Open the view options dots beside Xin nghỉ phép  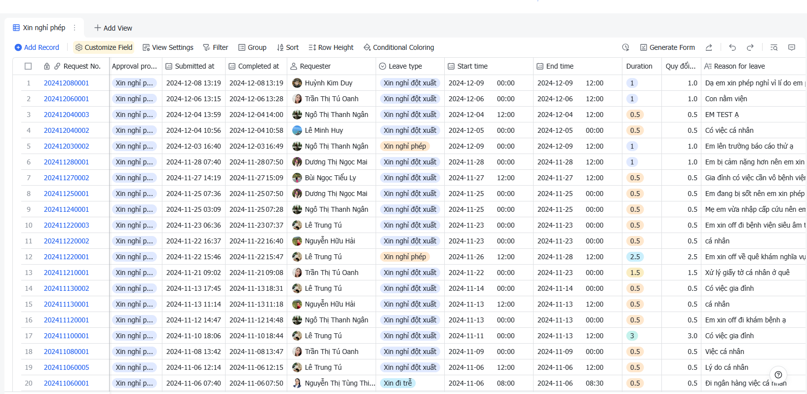pyautogui.click(x=75, y=28)
